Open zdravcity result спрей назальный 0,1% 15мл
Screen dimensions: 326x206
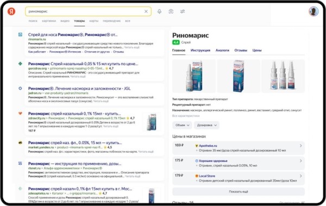tap(74, 114)
